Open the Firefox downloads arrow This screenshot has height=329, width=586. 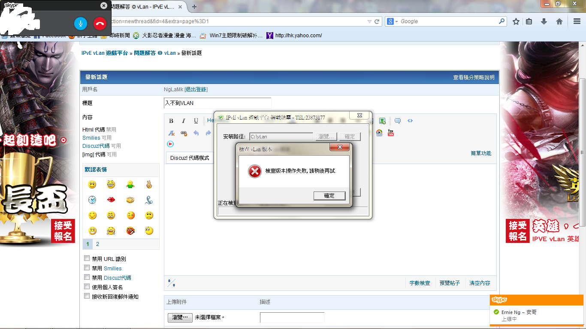(x=544, y=21)
